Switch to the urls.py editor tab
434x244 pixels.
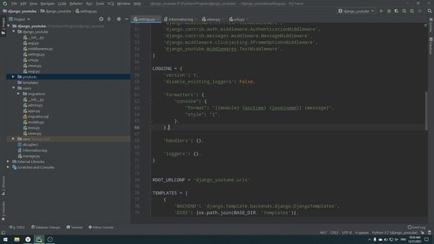239,20
